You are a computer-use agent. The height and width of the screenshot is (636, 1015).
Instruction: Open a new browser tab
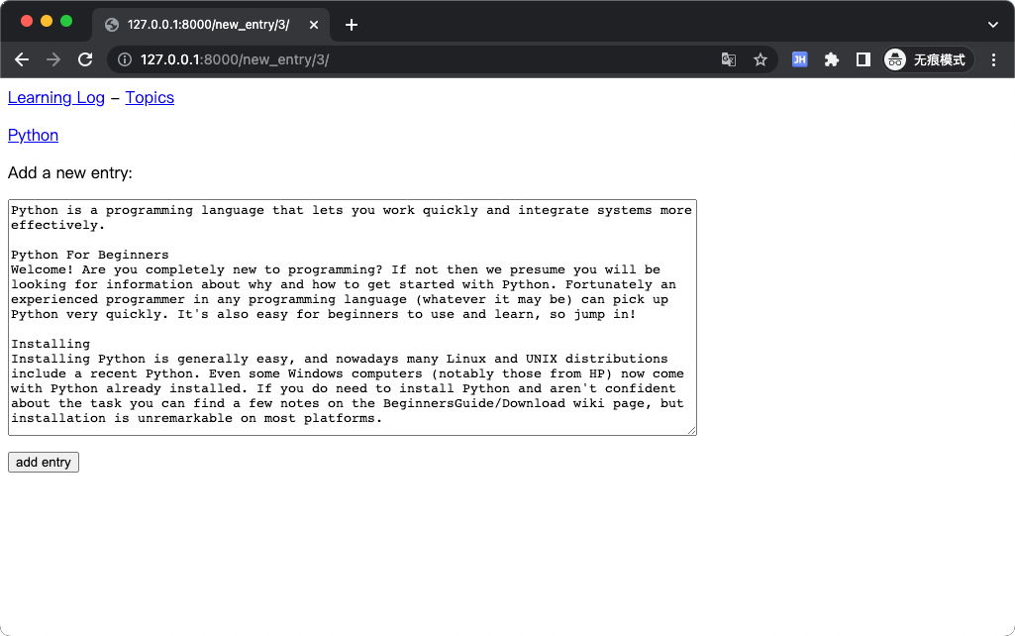pos(351,25)
